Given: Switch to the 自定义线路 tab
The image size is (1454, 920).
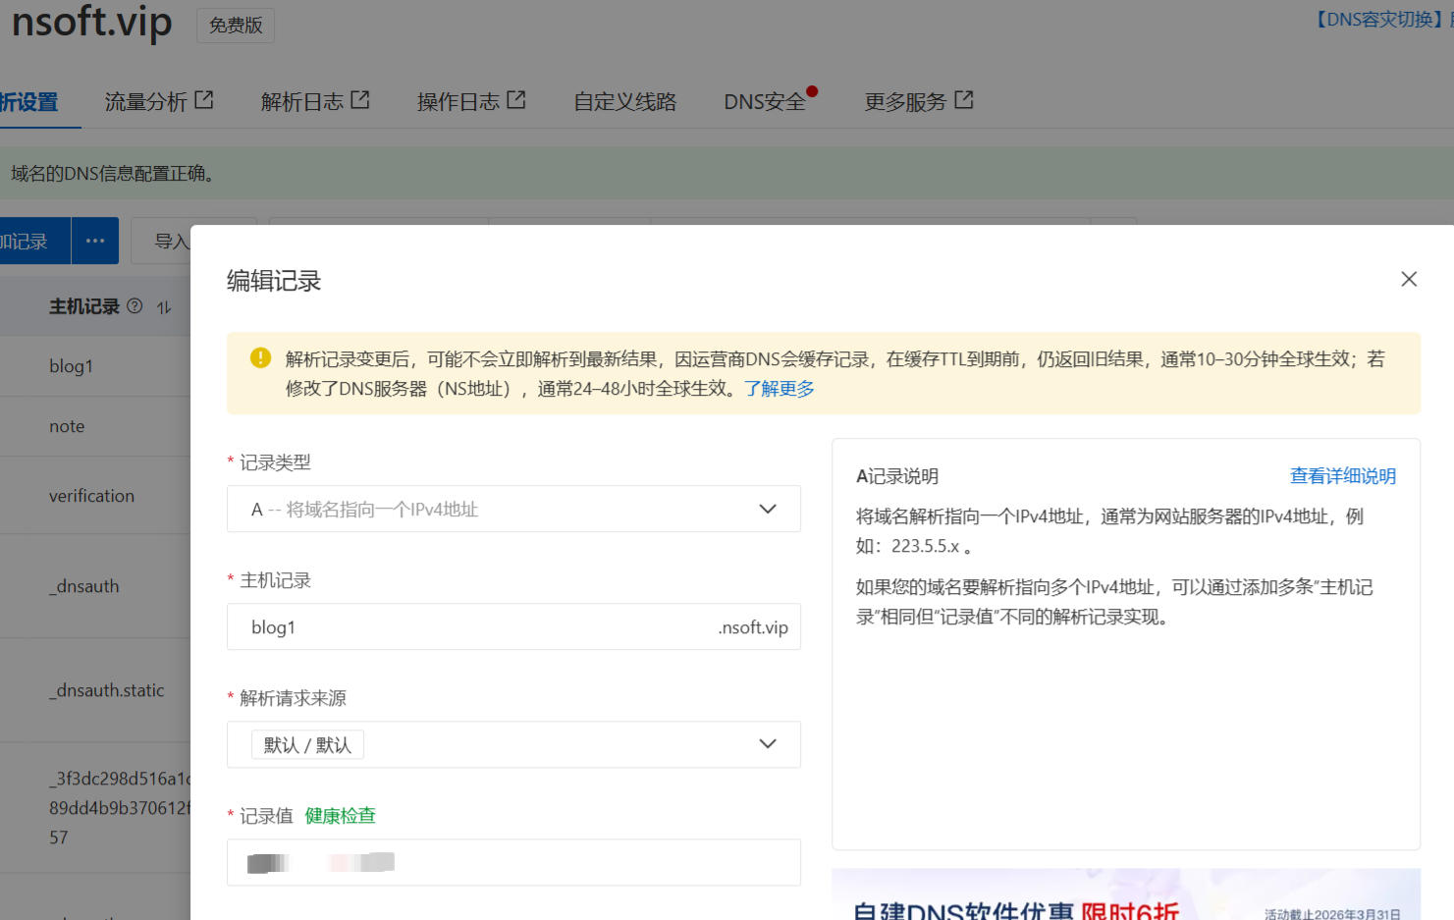Looking at the screenshot, I should tap(624, 102).
